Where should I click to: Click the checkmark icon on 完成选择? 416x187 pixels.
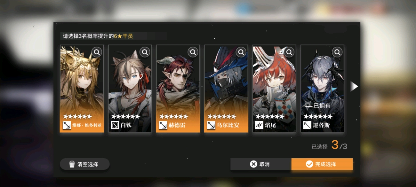click(x=309, y=164)
